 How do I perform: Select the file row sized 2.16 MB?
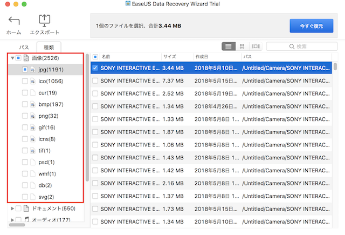(x=211, y=183)
